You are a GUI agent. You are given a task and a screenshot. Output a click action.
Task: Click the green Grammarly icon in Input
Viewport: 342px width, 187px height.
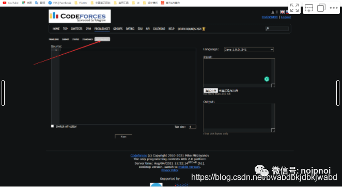[x=267, y=79]
